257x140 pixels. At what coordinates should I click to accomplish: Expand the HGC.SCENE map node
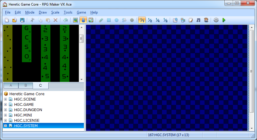5,99
